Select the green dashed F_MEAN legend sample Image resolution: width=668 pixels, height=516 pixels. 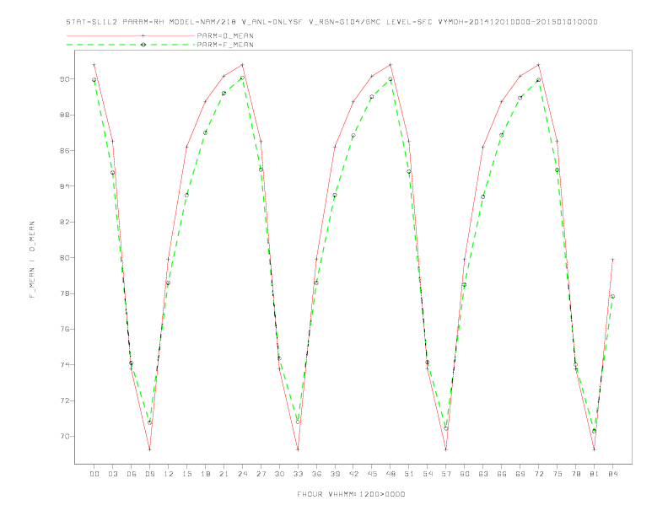pos(131,45)
